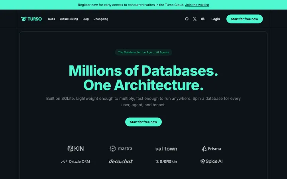Click the Prisma logo

coord(211,149)
